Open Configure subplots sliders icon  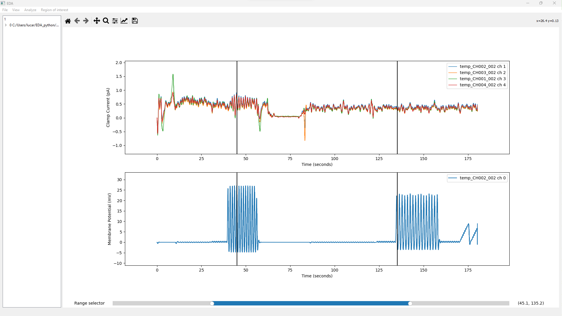[115, 21]
